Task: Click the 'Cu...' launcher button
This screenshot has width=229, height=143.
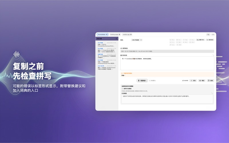Action: [x=192, y=40]
